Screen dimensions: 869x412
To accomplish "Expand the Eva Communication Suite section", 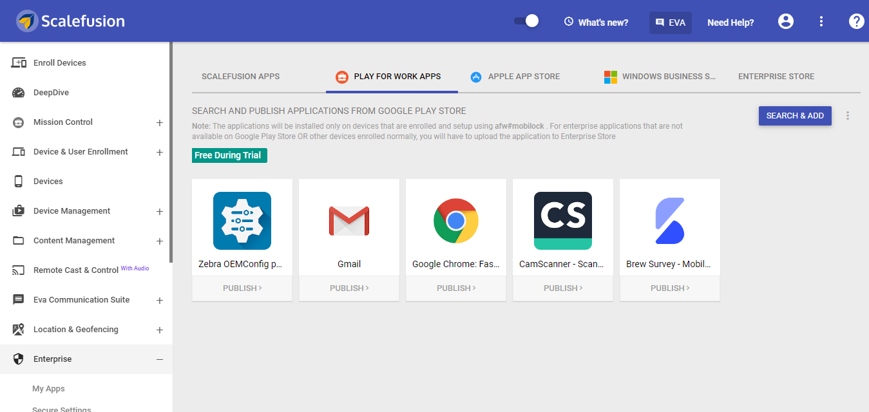I will (160, 300).
